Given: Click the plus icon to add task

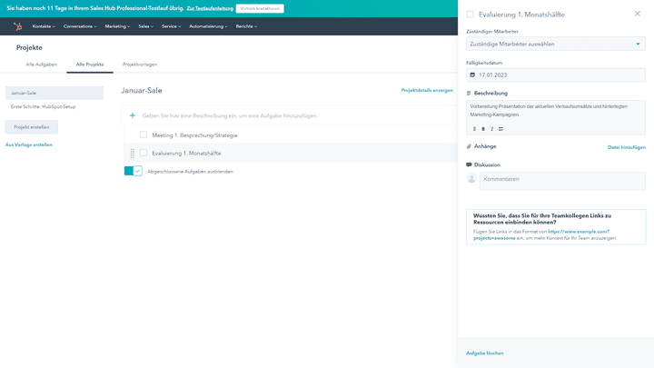Looking at the screenshot, I should pyautogui.click(x=133, y=115).
